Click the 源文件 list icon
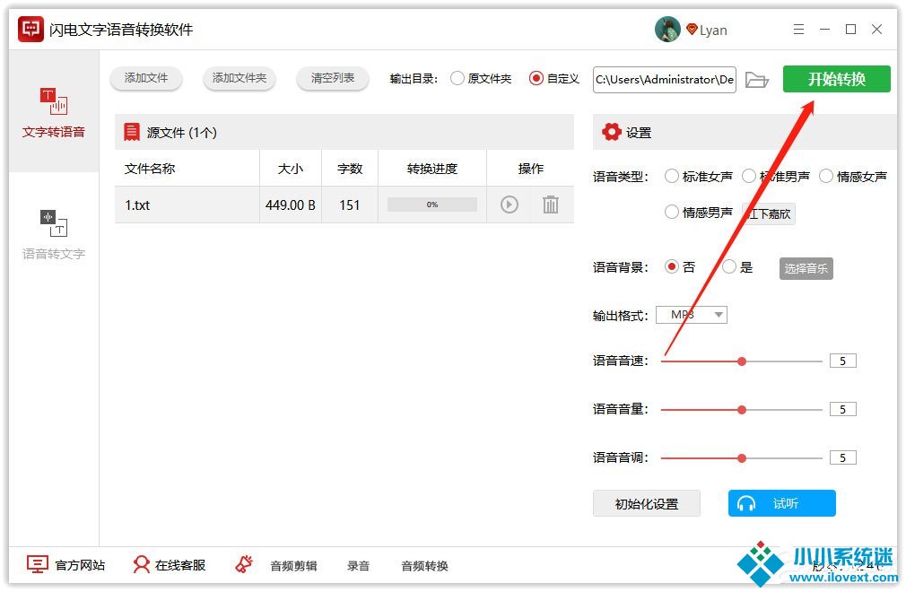Screen dimensions: 906x592 click(x=132, y=132)
